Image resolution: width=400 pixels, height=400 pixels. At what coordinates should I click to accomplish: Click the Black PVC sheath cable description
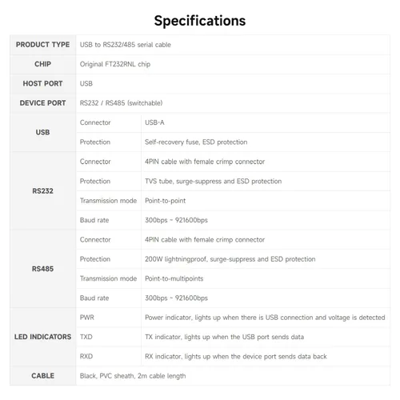coord(133,376)
